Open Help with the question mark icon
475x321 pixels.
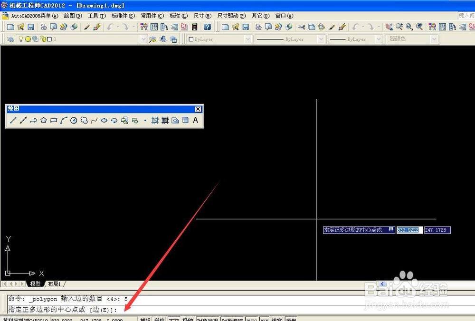207,27
